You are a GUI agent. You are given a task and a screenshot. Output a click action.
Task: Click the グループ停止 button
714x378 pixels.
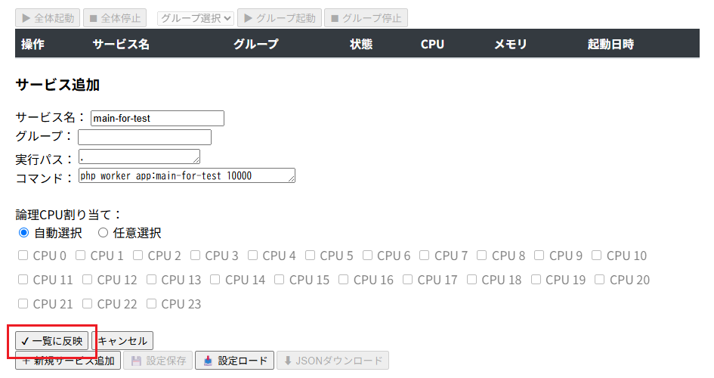point(366,18)
